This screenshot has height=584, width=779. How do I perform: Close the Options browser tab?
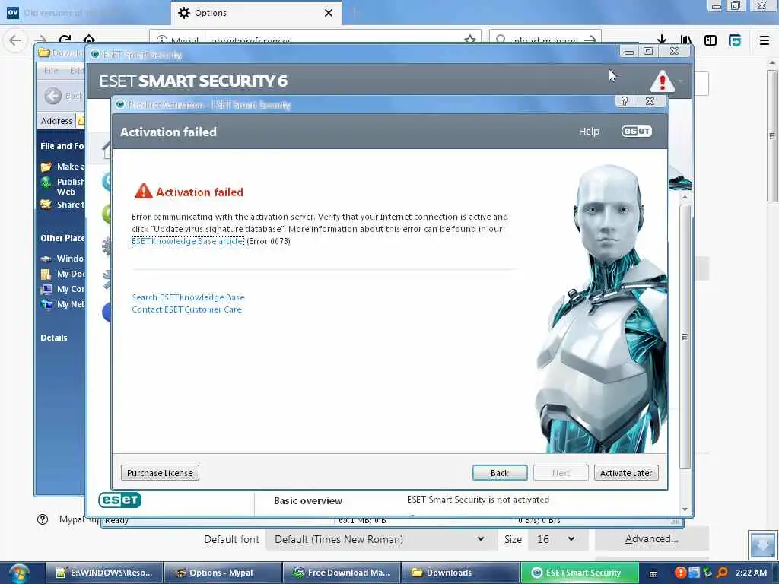[329, 13]
